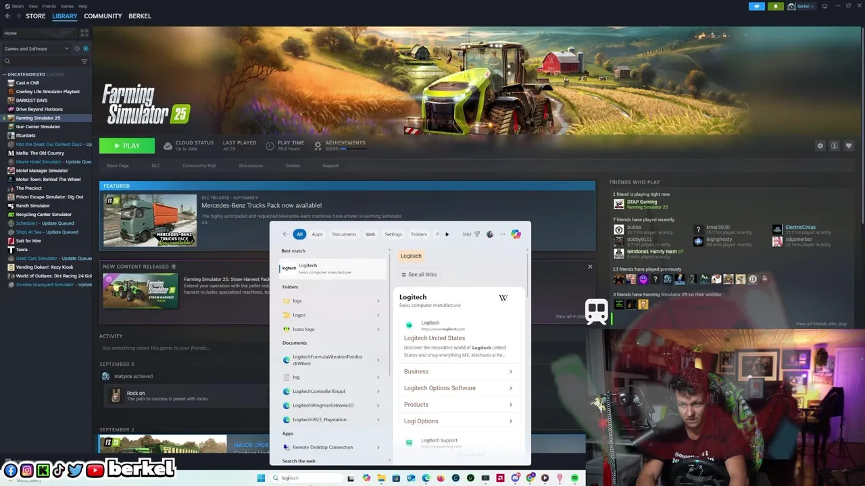The image size is (865, 486).
Task: Select the All search filter tab
Action: pos(299,234)
